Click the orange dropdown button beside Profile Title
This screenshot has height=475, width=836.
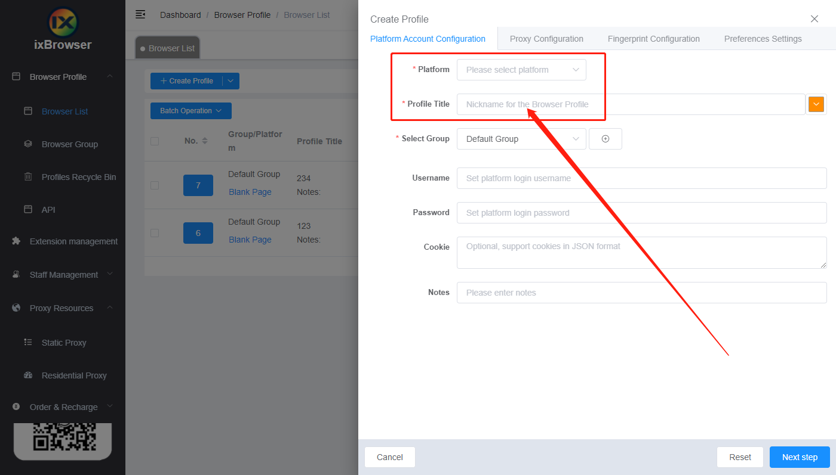click(x=816, y=104)
